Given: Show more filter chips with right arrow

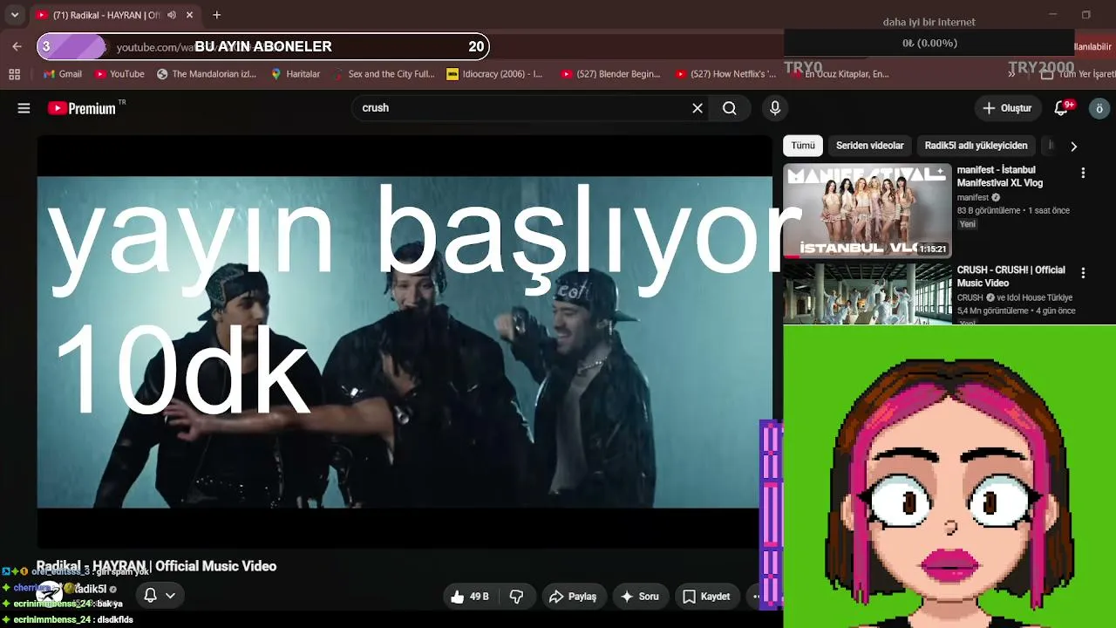Looking at the screenshot, I should 1073,147.
